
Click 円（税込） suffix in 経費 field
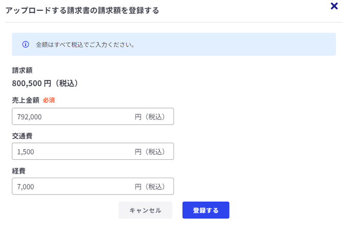(150, 186)
